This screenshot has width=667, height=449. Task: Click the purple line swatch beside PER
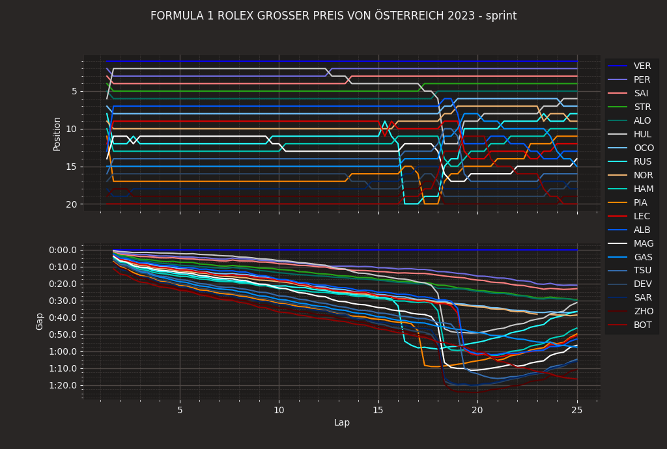[x=617, y=79]
